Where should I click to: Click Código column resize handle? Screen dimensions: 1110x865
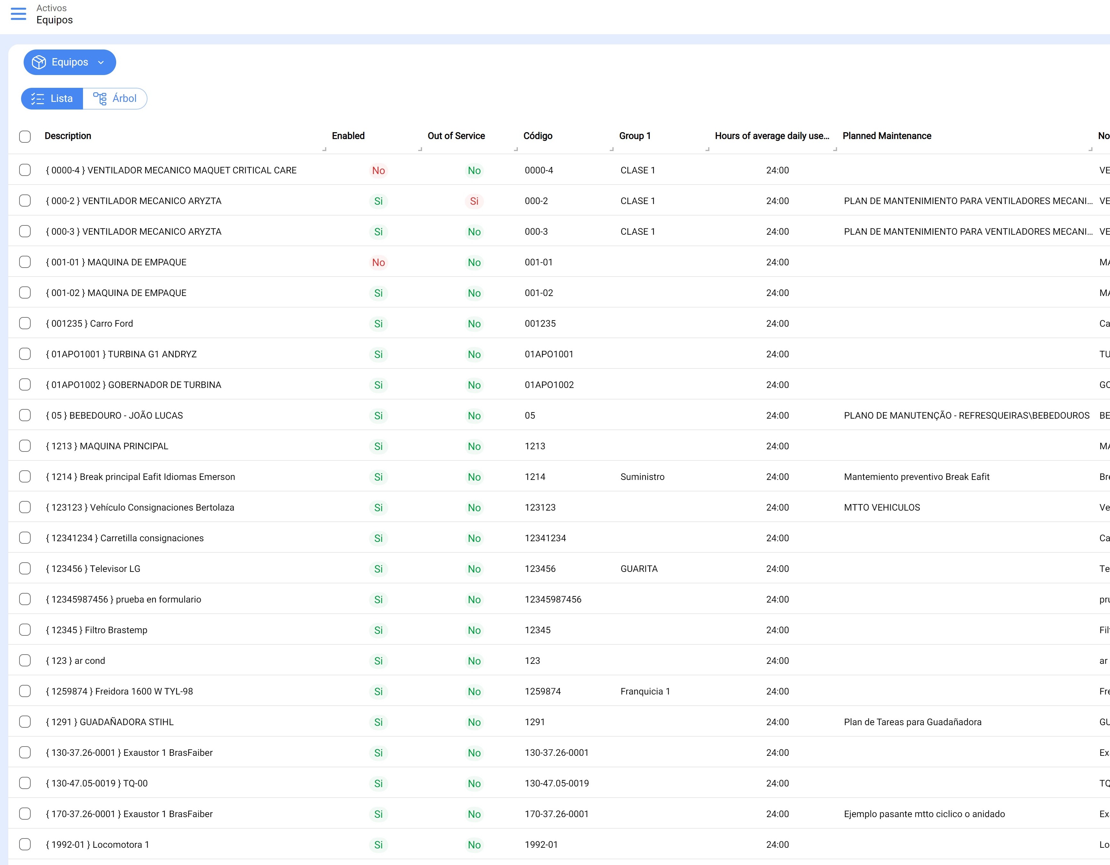(611, 149)
